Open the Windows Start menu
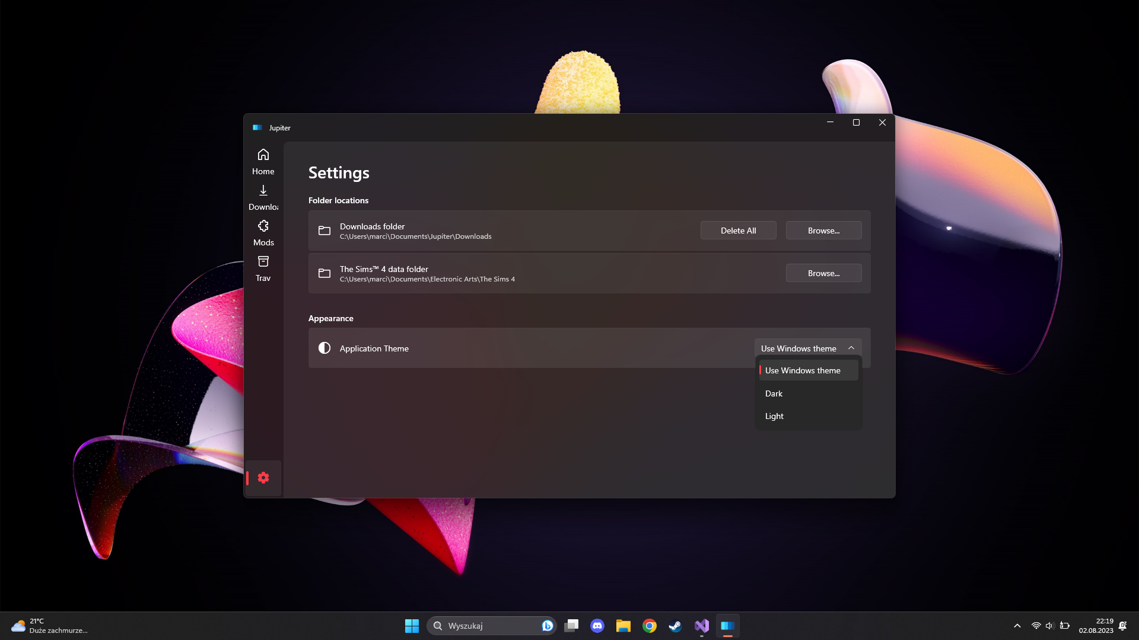Screen dimensions: 1139x640 [412, 625]
